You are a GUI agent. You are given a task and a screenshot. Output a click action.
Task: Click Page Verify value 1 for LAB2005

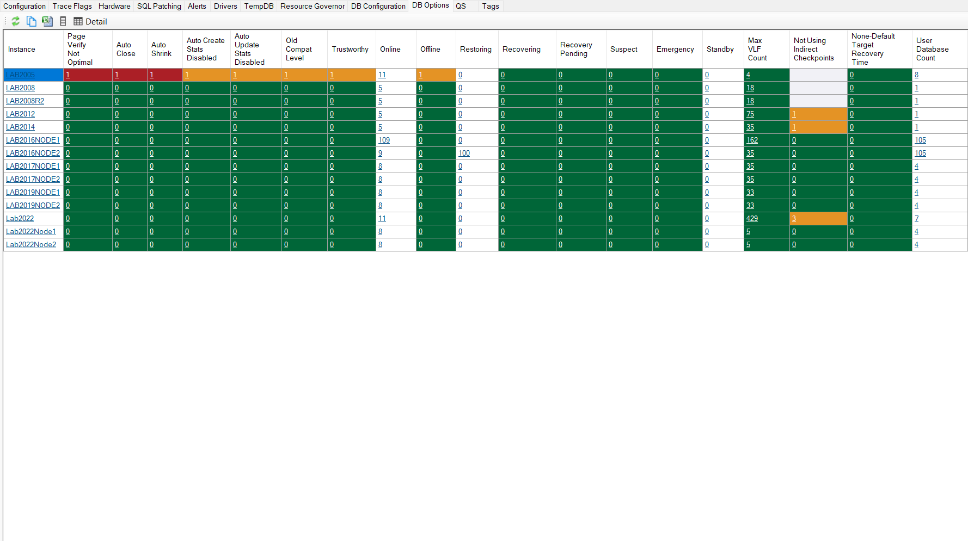pos(68,75)
